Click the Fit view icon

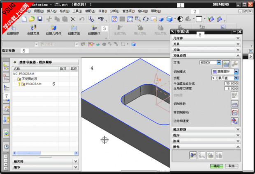(114, 19)
